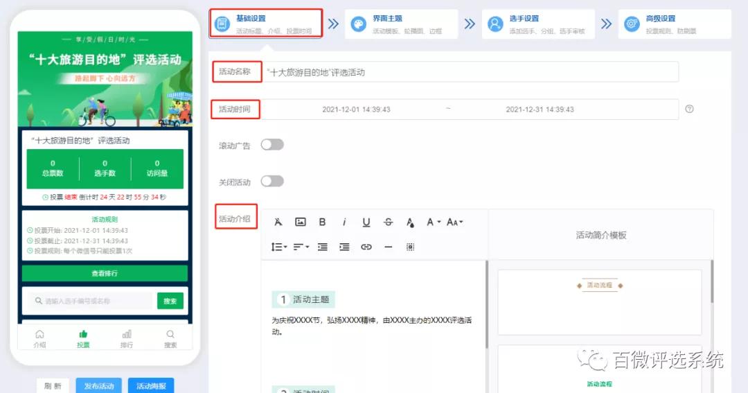Screen dimensions: 748x393
Task: Click the help question mark icon
Action: 689,109
